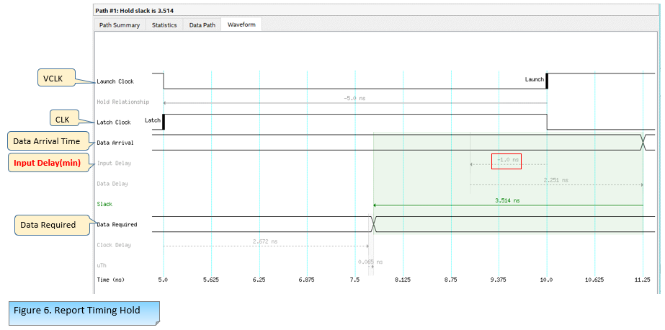Click the -5.0 ns hold relationship value
Screen dimensions: 665x330
(354, 98)
